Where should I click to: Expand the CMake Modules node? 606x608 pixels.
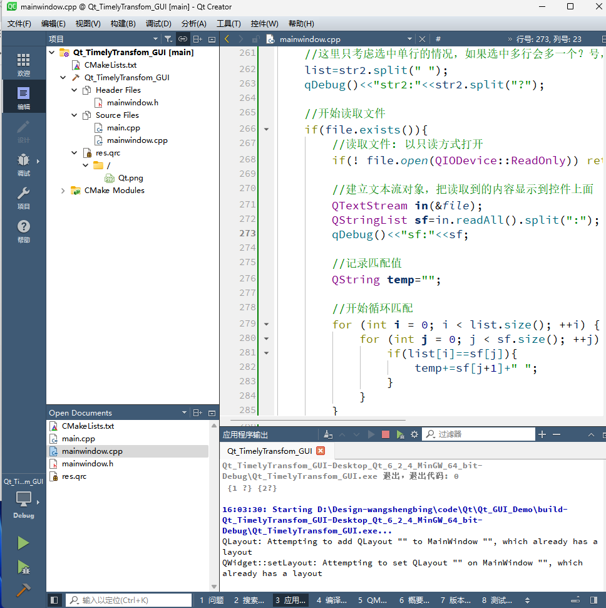coord(63,191)
